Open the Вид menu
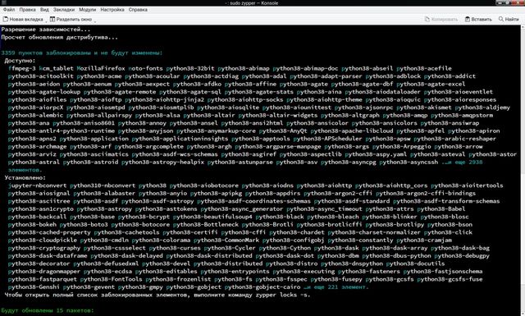This screenshot has width=525, height=316. (44, 10)
